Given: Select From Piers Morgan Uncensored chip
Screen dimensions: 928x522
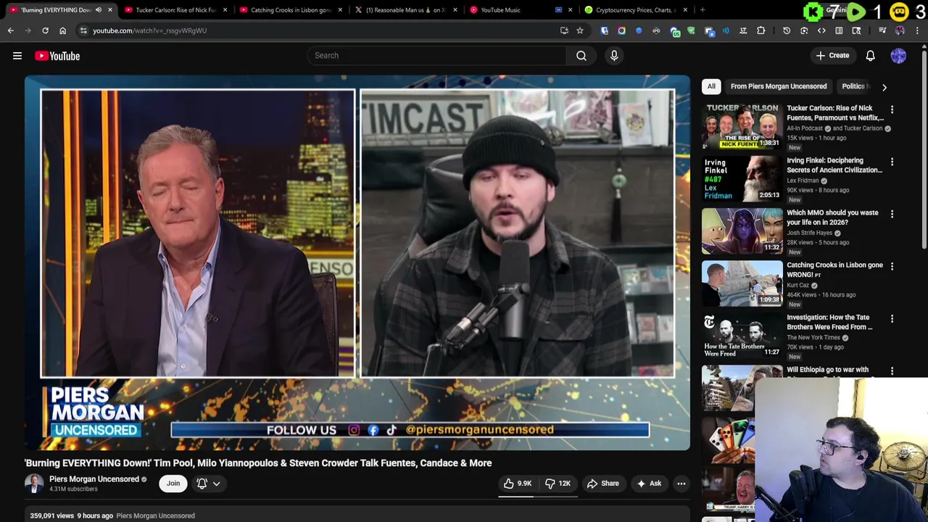Looking at the screenshot, I should click(x=779, y=86).
